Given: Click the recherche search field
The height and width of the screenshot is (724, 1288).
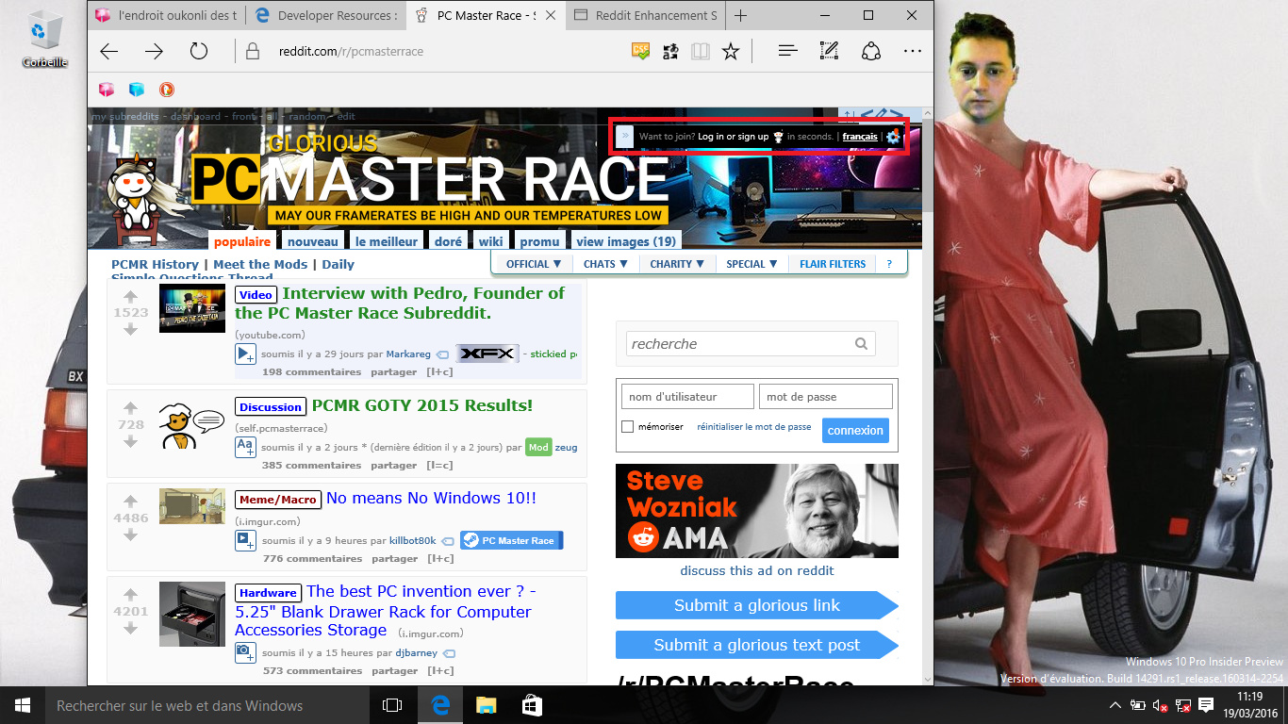Looking at the screenshot, I should (x=751, y=344).
